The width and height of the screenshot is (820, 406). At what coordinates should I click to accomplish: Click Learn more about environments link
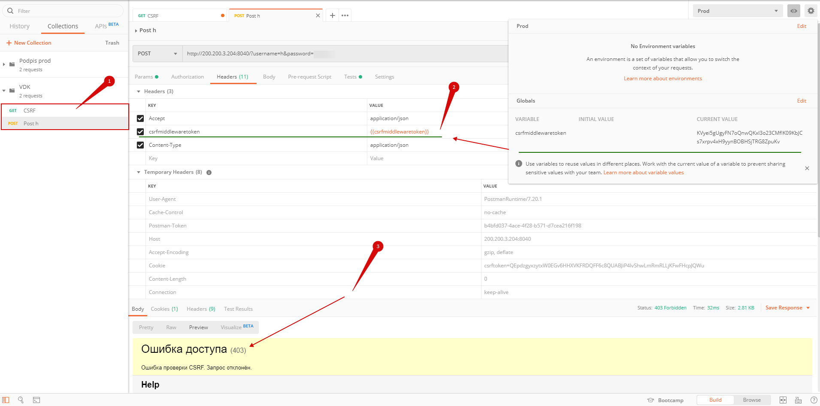coord(663,79)
